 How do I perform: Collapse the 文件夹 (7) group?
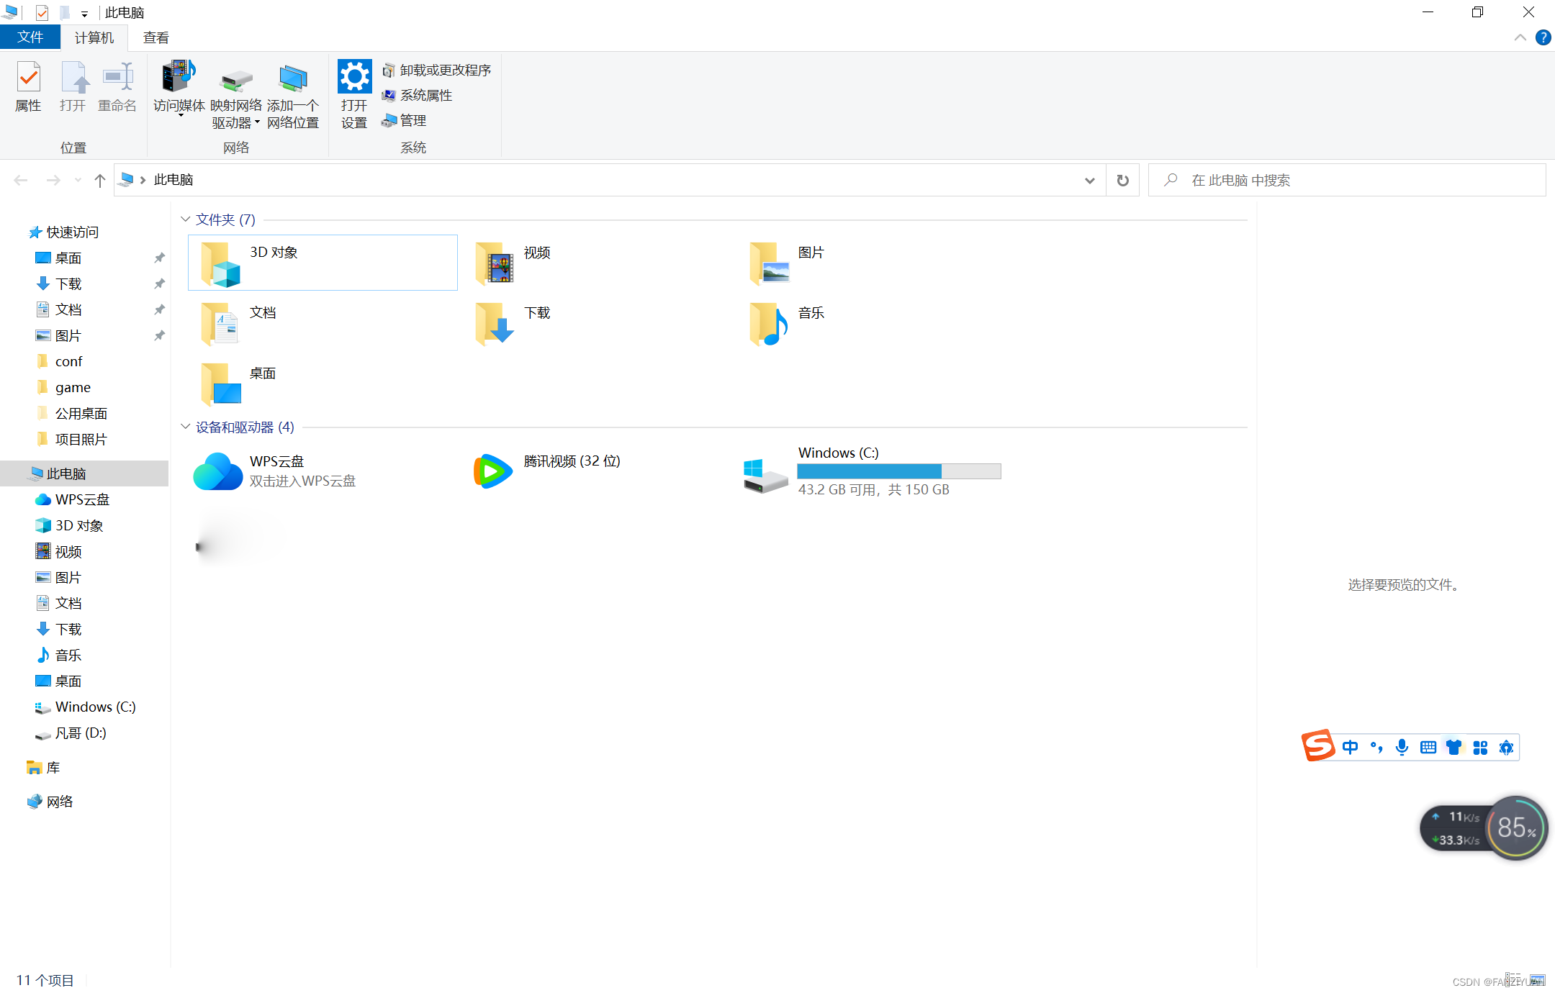185,219
